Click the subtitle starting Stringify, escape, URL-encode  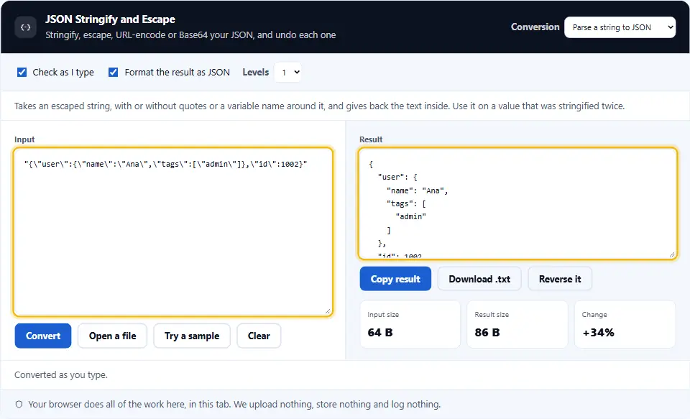coord(190,34)
